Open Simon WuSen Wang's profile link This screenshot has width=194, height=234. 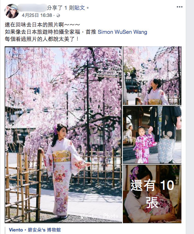[x=123, y=32]
